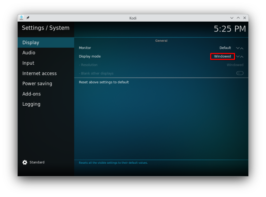Image resolution: width=266 pixels, height=197 pixels.
Task: Open the Input settings category
Action: click(46, 63)
